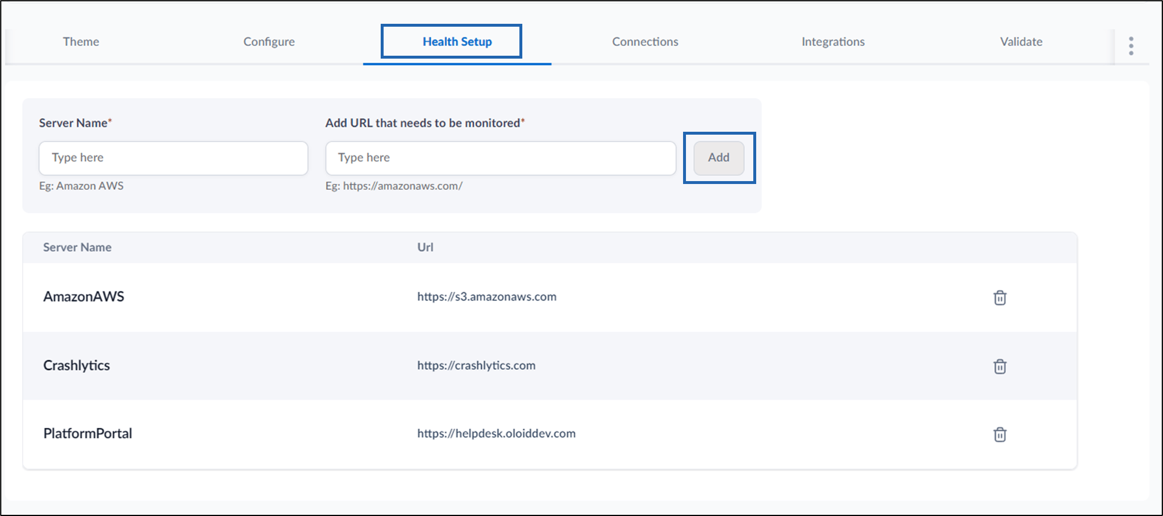
Task: Click the https://crashlytics.com URL
Action: point(476,366)
